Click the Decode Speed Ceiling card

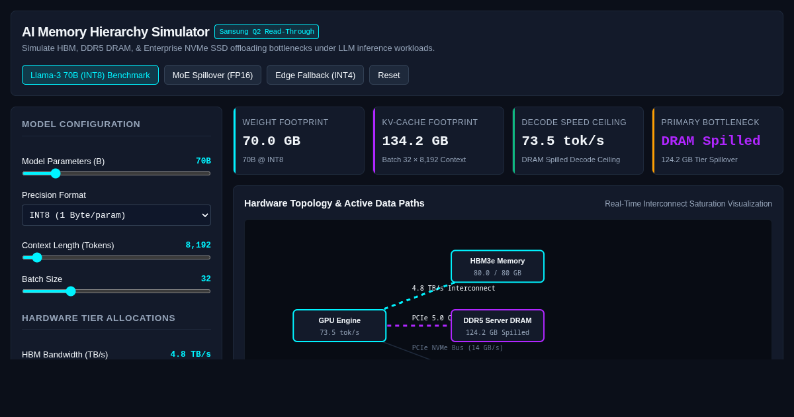[578, 141]
